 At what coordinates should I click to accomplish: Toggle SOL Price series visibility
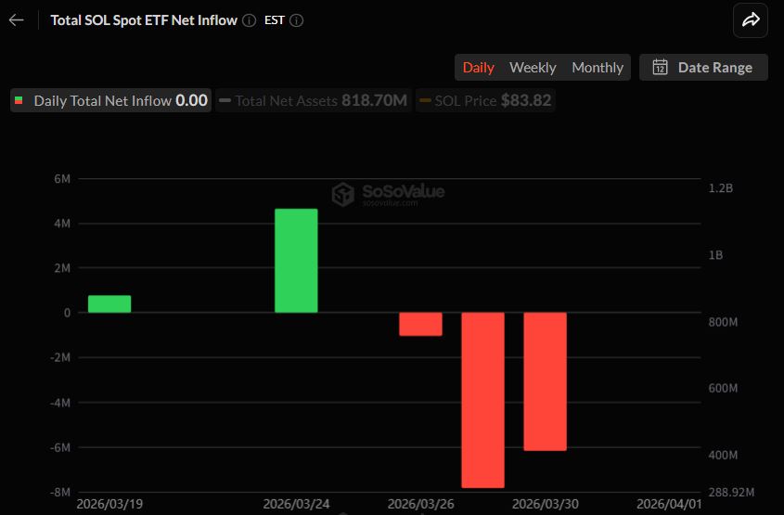pos(484,100)
